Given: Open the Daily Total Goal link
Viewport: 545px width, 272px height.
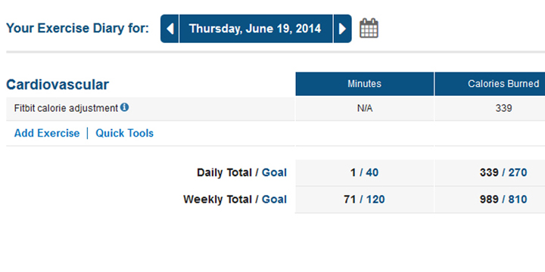Looking at the screenshot, I should [274, 172].
